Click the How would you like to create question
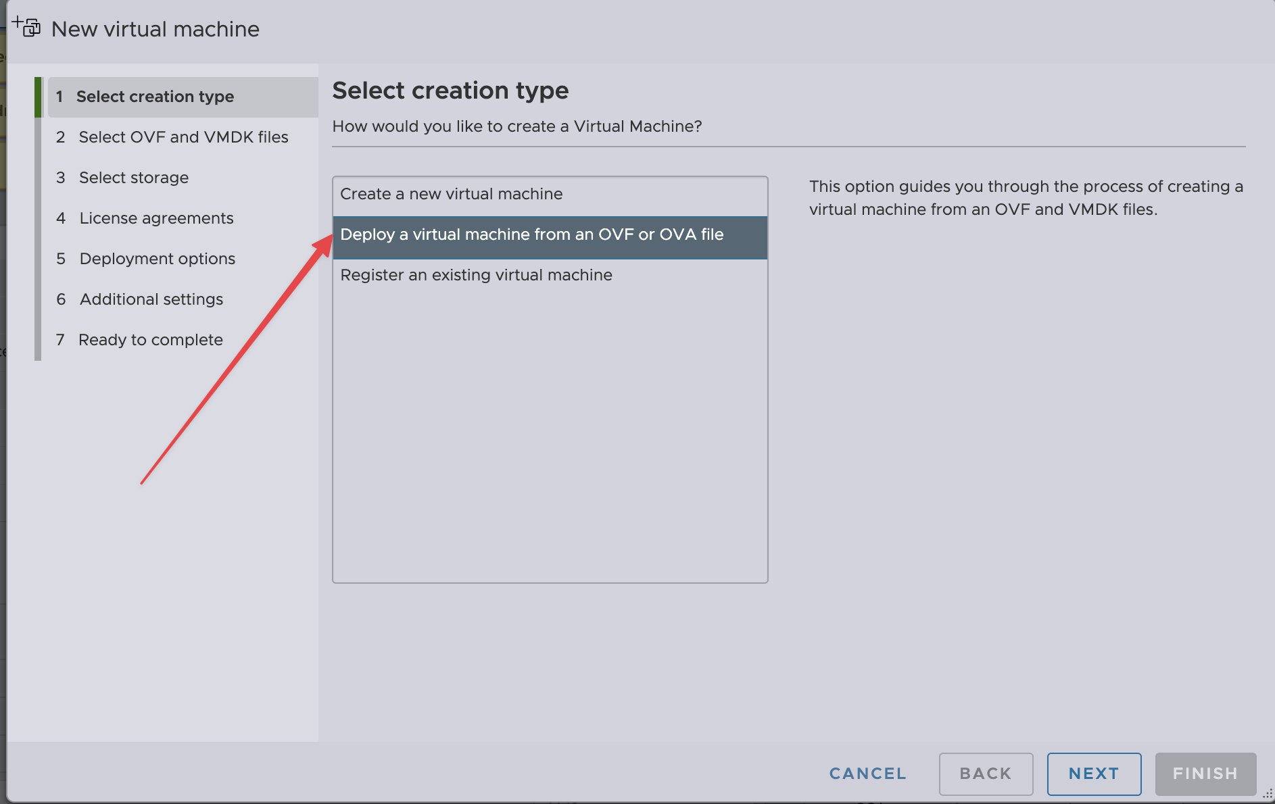 516,127
